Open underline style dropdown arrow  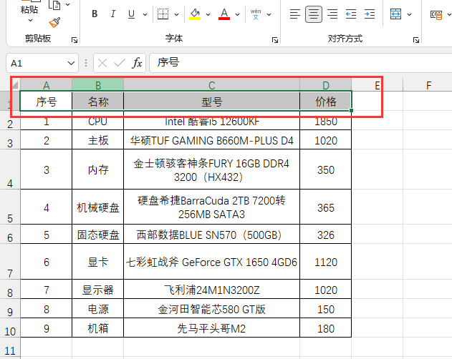pos(145,14)
